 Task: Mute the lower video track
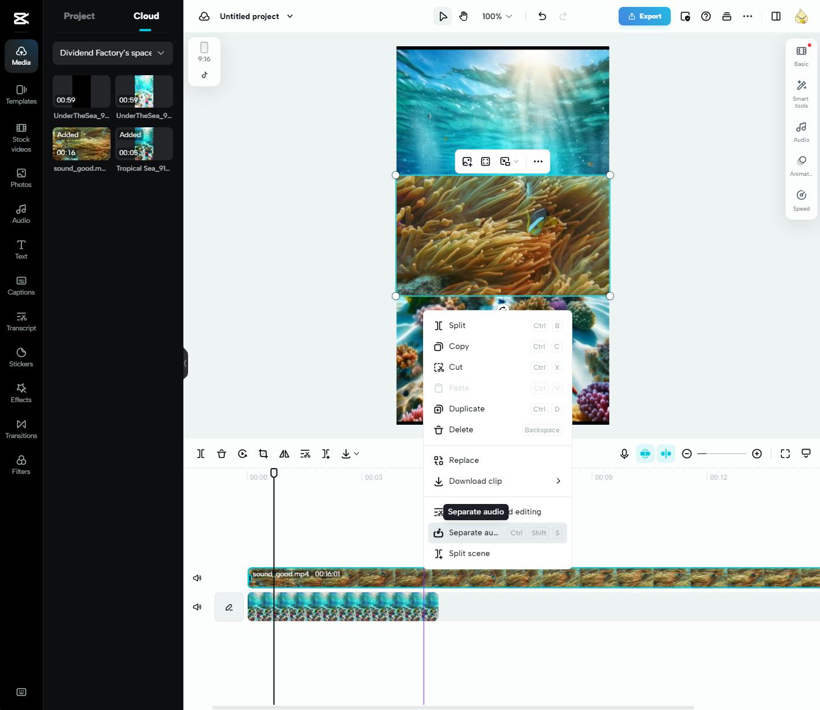point(197,607)
